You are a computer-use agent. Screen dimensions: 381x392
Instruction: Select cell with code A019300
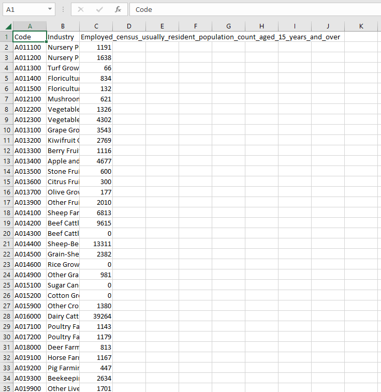30,378
